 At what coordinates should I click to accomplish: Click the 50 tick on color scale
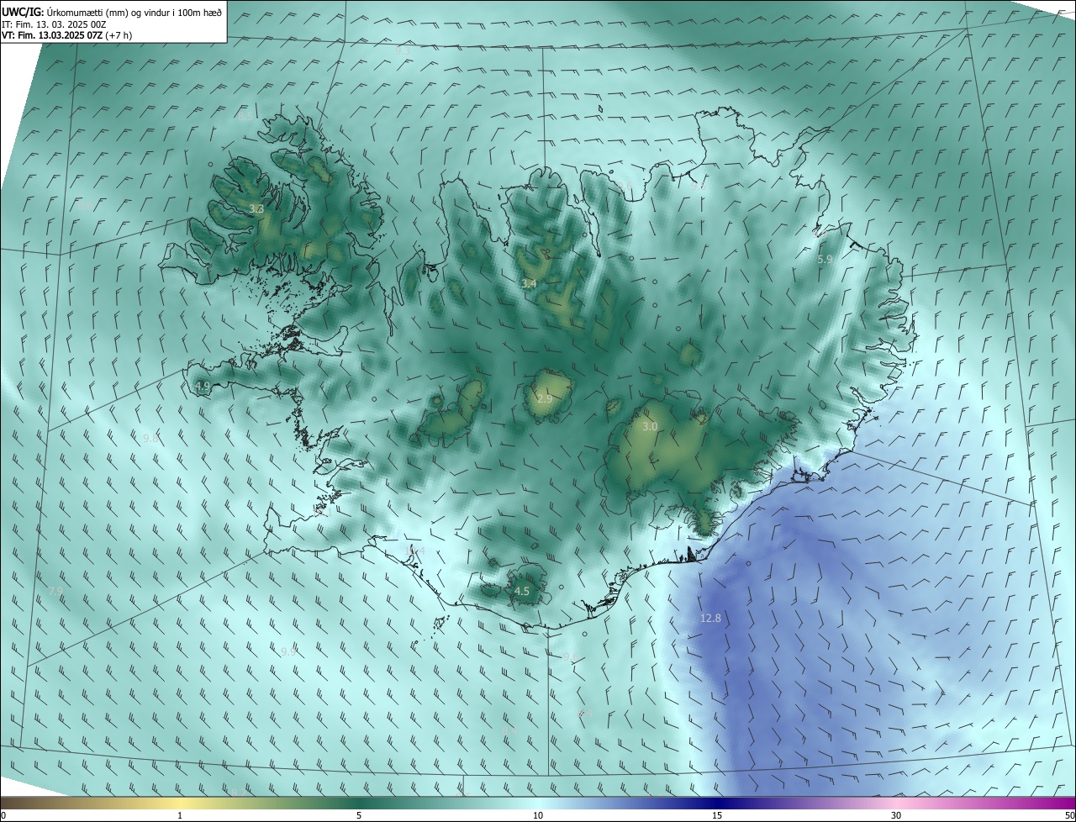pyautogui.click(x=1069, y=815)
